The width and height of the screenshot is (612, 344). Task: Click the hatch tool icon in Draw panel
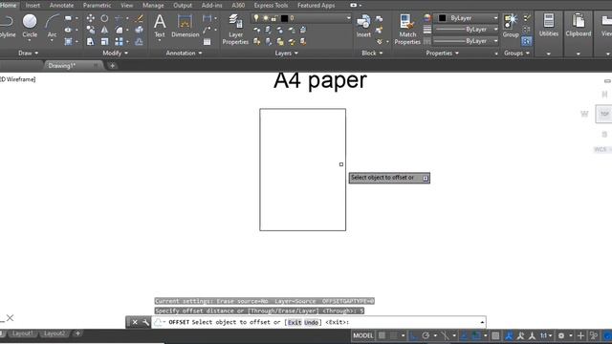[x=68, y=41]
